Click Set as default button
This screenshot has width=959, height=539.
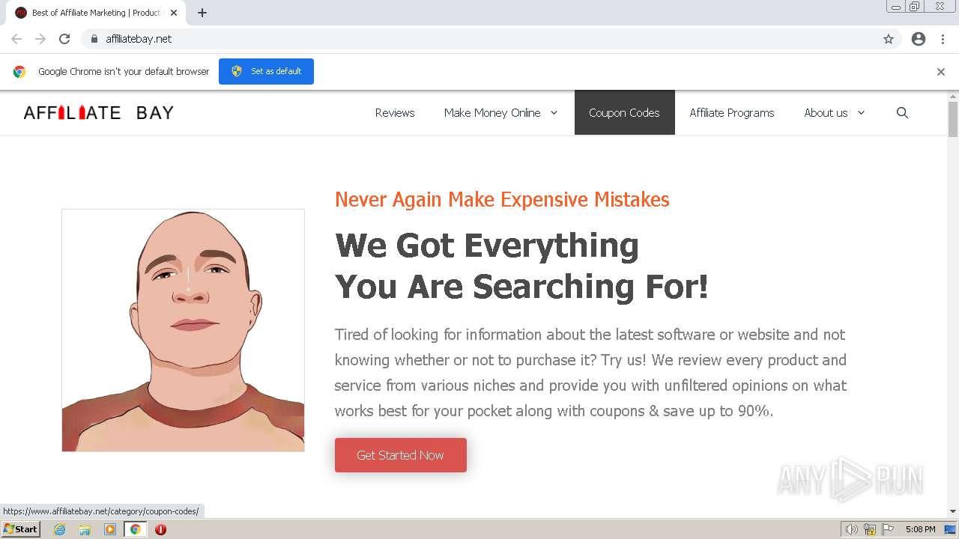(266, 71)
